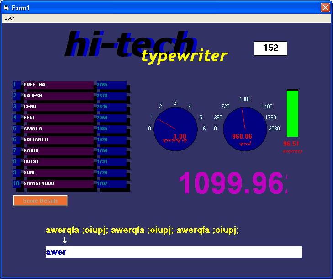Screen dimensions: 333x279
Task: Click the green accuracy progress bar
Action: coord(293,113)
